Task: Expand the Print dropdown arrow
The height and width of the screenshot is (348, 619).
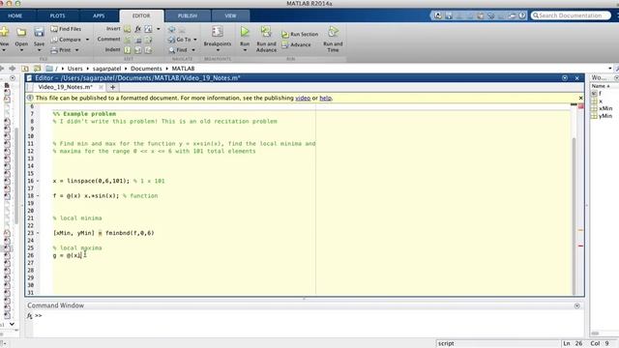Action: 77,50
